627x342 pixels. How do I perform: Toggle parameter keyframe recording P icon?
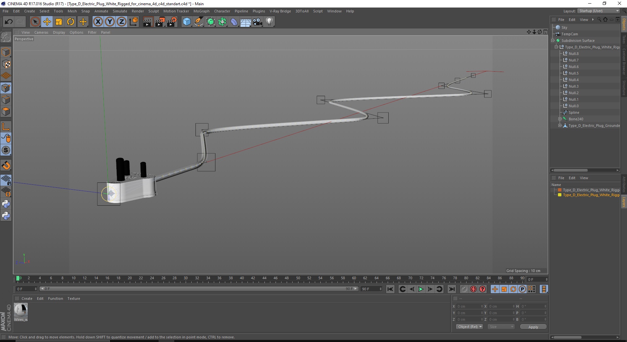point(522,289)
